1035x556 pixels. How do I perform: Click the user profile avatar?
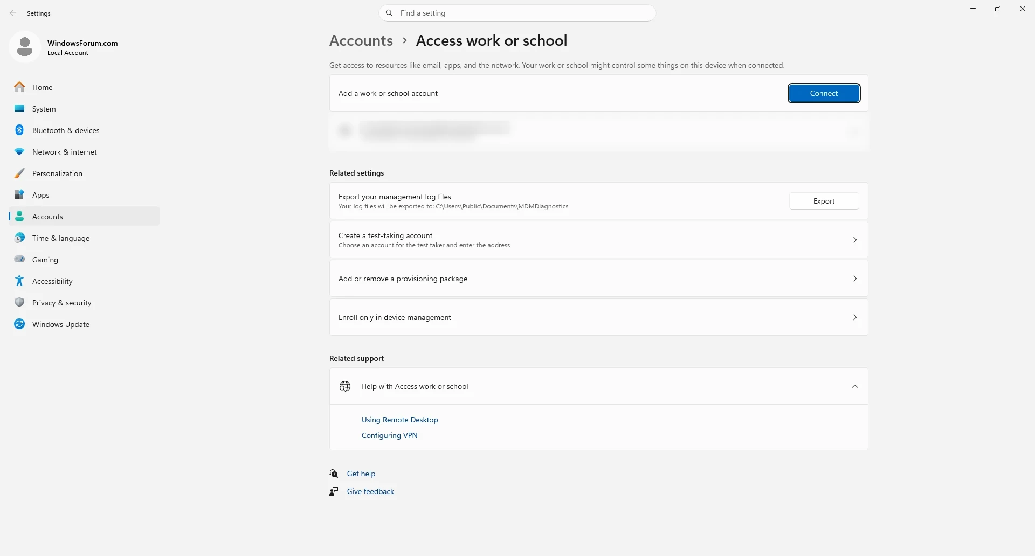pos(25,47)
